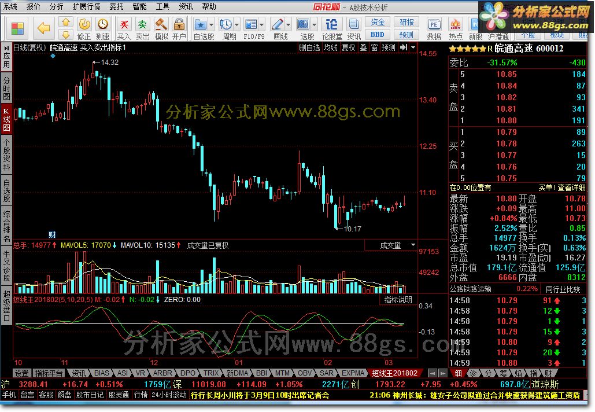
Task: Open the 成交量 indicator dropdown
Action: (x=391, y=245)
